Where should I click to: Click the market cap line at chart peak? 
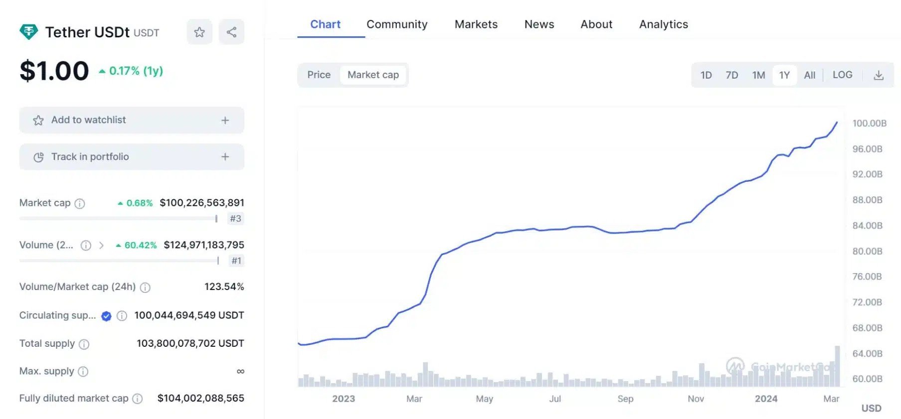coord(837,122)
